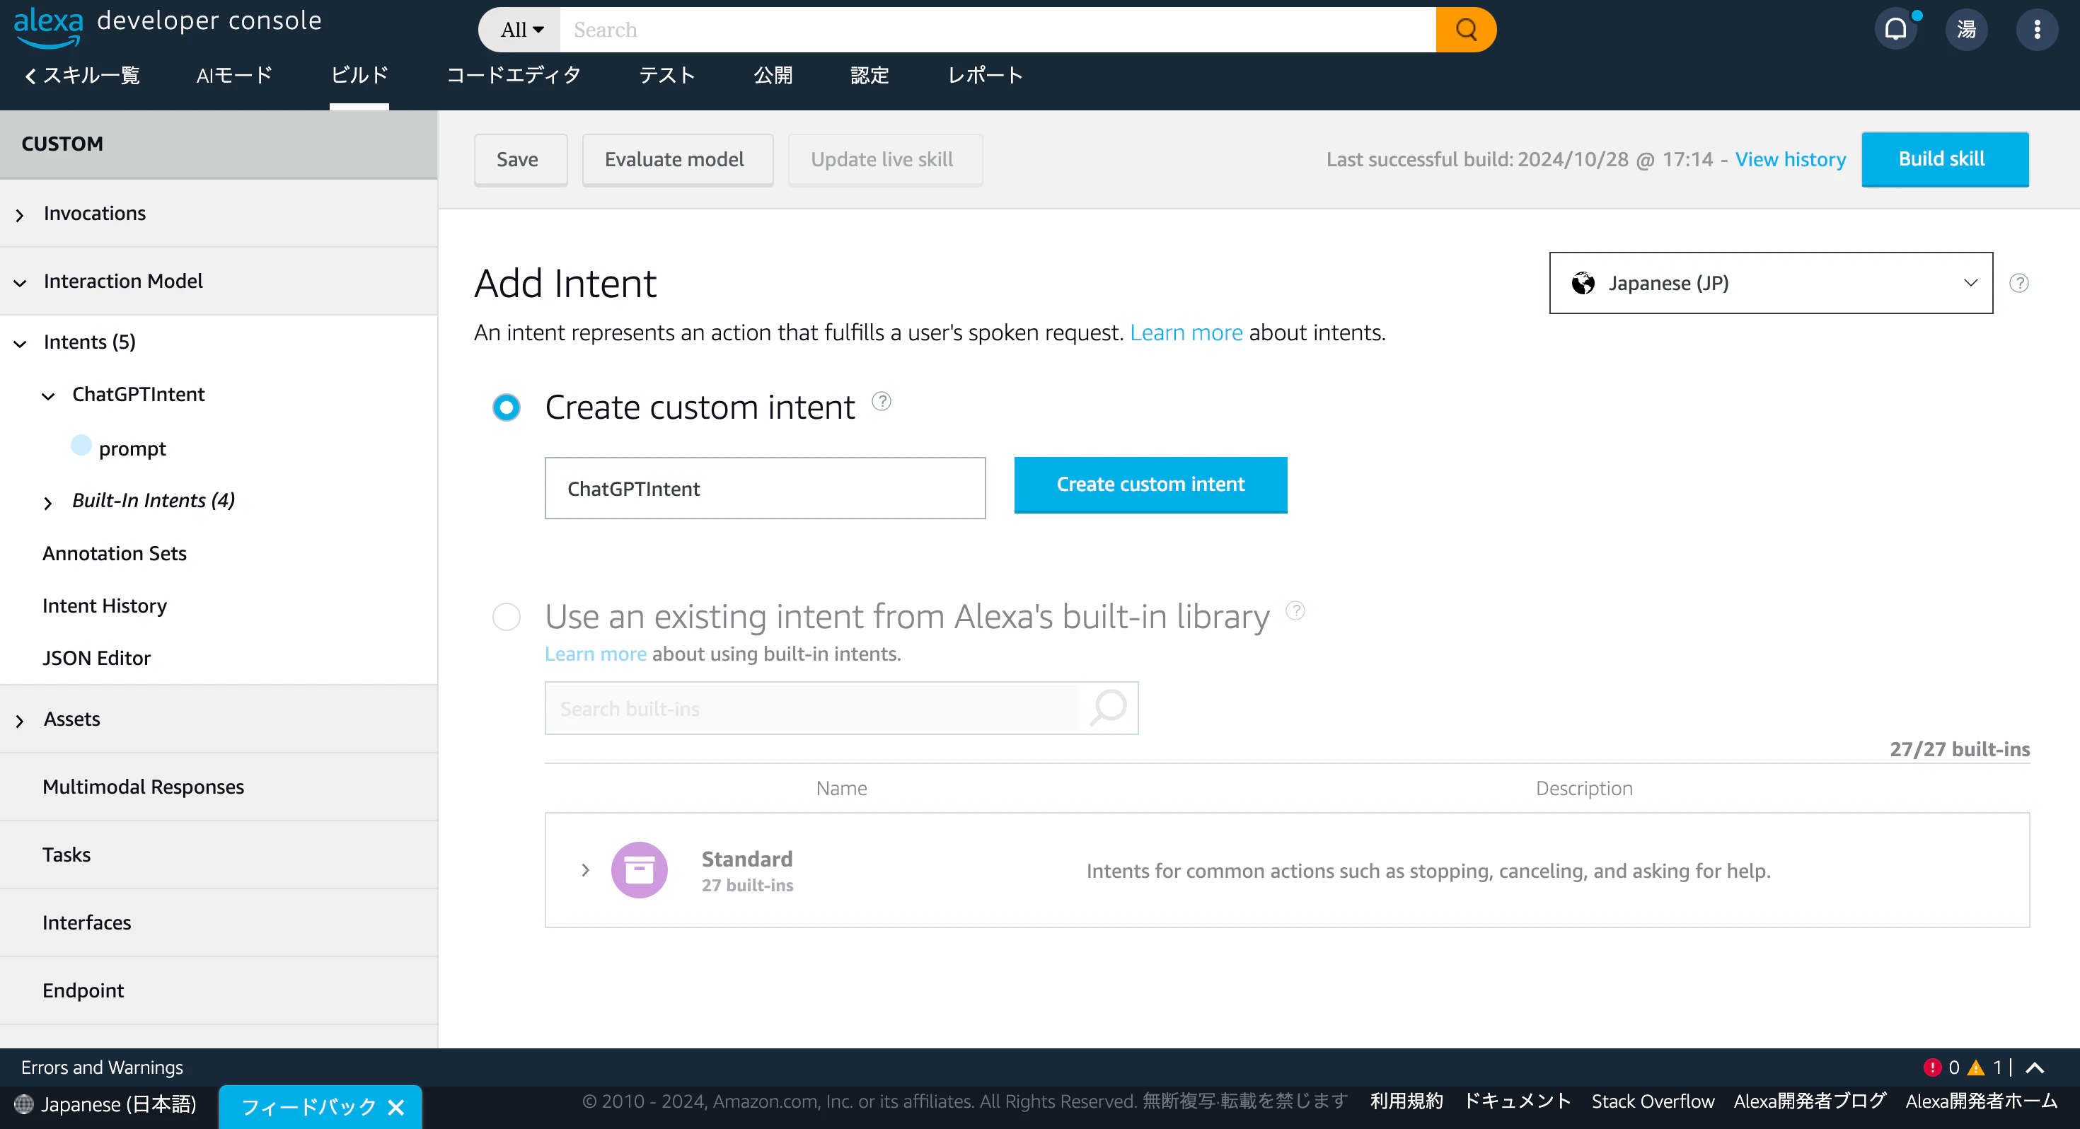Image resolution: width=2080 pixels, height=1129 pixels.
Task: Collapse the Intents (5) tree
Action: pyautogui.click(x=19, y=343)
